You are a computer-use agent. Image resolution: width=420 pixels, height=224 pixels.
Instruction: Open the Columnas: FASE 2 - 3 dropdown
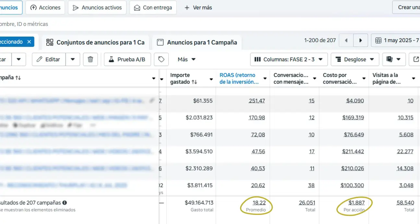pyautogui.click(x=289, y=59)
